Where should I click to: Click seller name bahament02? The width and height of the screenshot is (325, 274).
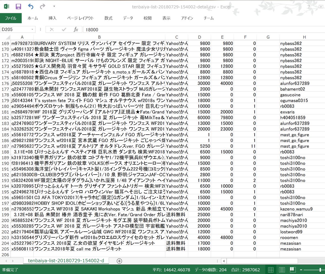292,89
